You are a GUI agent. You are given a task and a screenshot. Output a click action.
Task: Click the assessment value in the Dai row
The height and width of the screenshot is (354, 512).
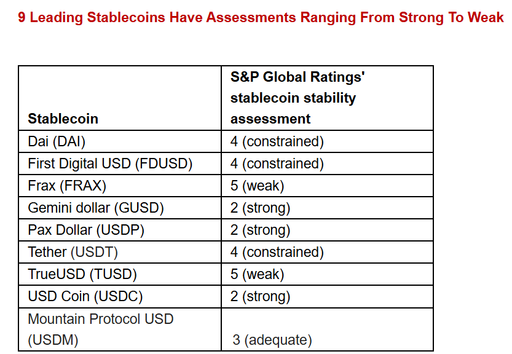277,141
